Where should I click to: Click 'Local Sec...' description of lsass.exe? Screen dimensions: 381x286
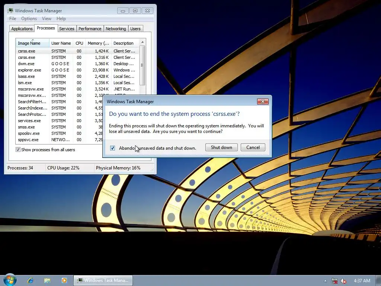[124, 76]
